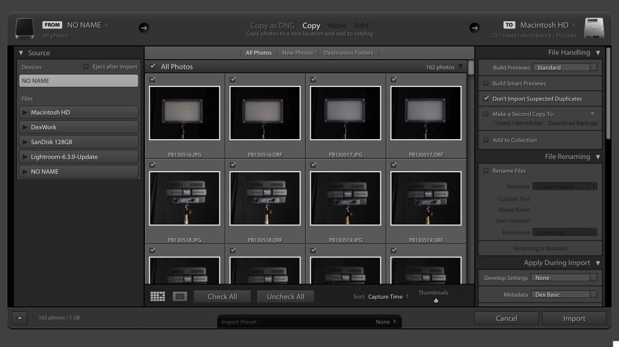Viewport: 619px width, 347px height.
Task: Click the source drive icon at top left
Action: 25,28
